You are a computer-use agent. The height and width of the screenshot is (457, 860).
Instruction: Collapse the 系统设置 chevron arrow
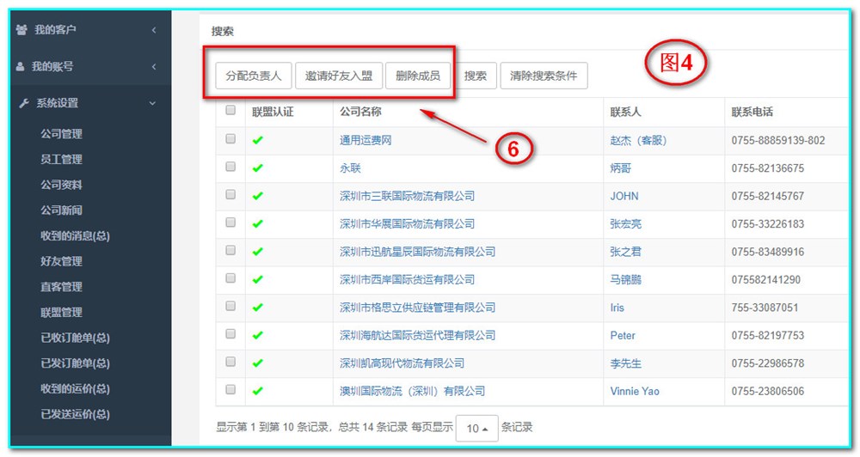click(152, 103)
